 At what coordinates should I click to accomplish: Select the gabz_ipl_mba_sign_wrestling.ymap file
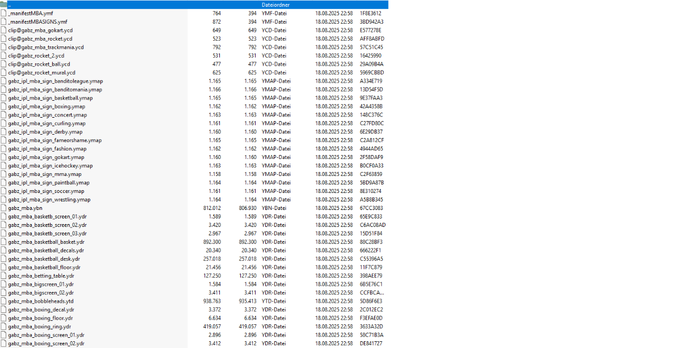pos(49,200)
